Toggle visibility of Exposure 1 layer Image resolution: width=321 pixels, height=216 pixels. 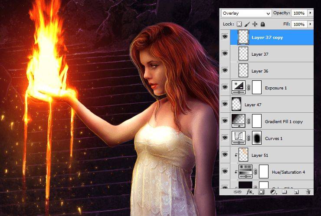225,87
